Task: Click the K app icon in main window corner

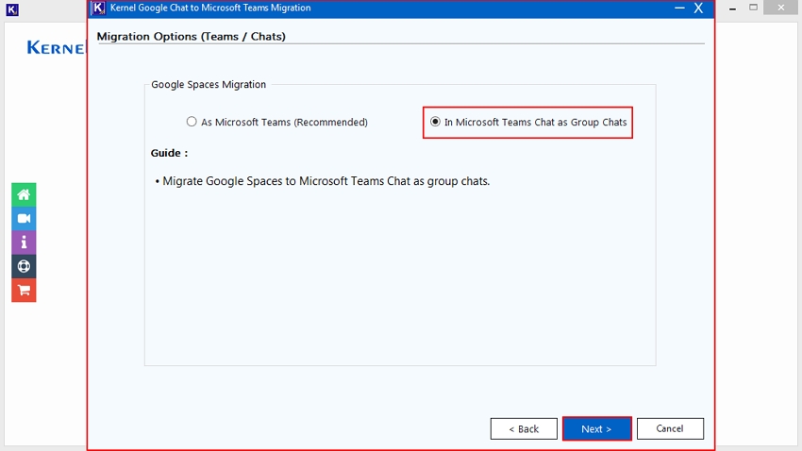Action: point(11,9)
